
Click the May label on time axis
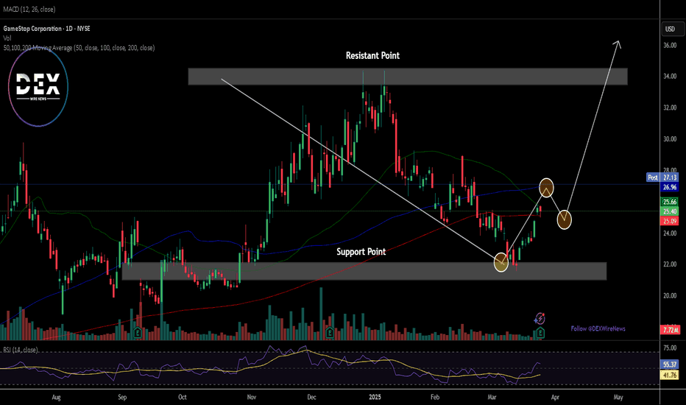tap(618, 397)
